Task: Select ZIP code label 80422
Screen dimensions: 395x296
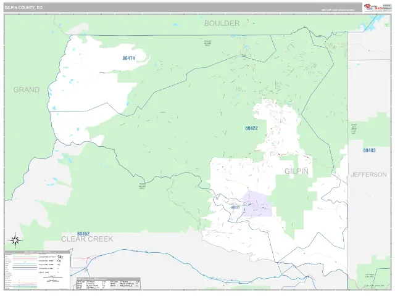Action: [251, 128]
